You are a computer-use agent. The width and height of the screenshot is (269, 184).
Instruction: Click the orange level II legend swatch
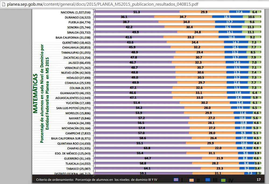click(191, 180)
